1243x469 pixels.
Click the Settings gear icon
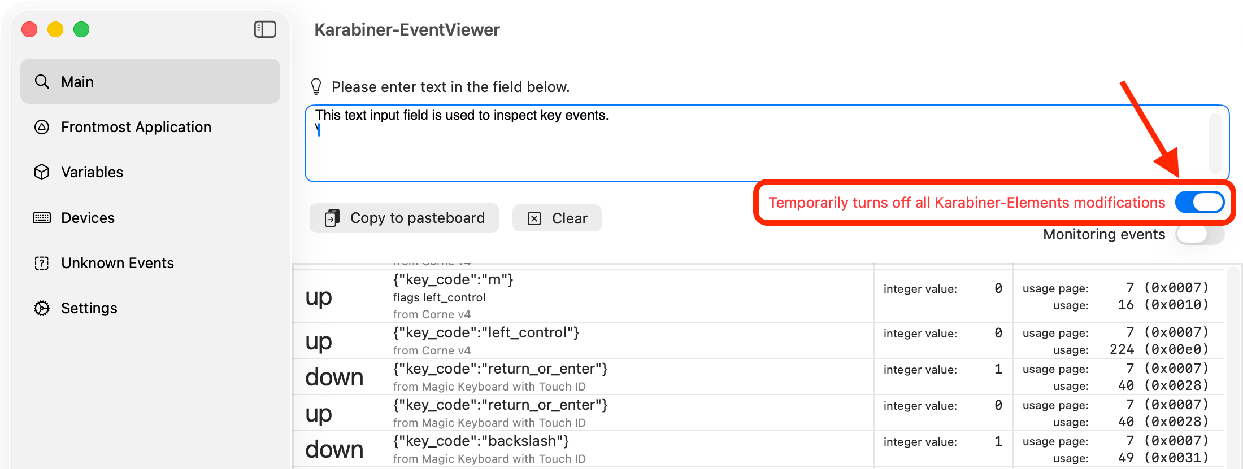click(x=42, y=308)
